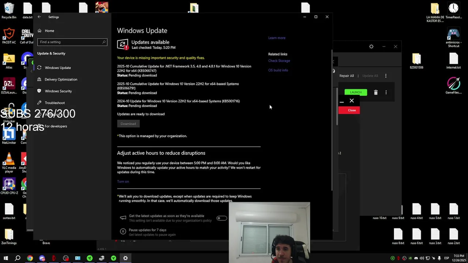Click the green LAUNCH button
This screenshot has width=468, height=263.
pos(356,92)
